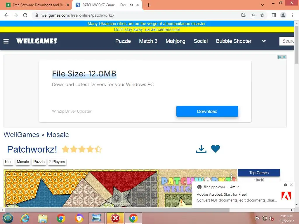Click the WellGames breadcrumb link
This screenshot has width=299, height=224.
pyautogui.click(x=22, y=135)
